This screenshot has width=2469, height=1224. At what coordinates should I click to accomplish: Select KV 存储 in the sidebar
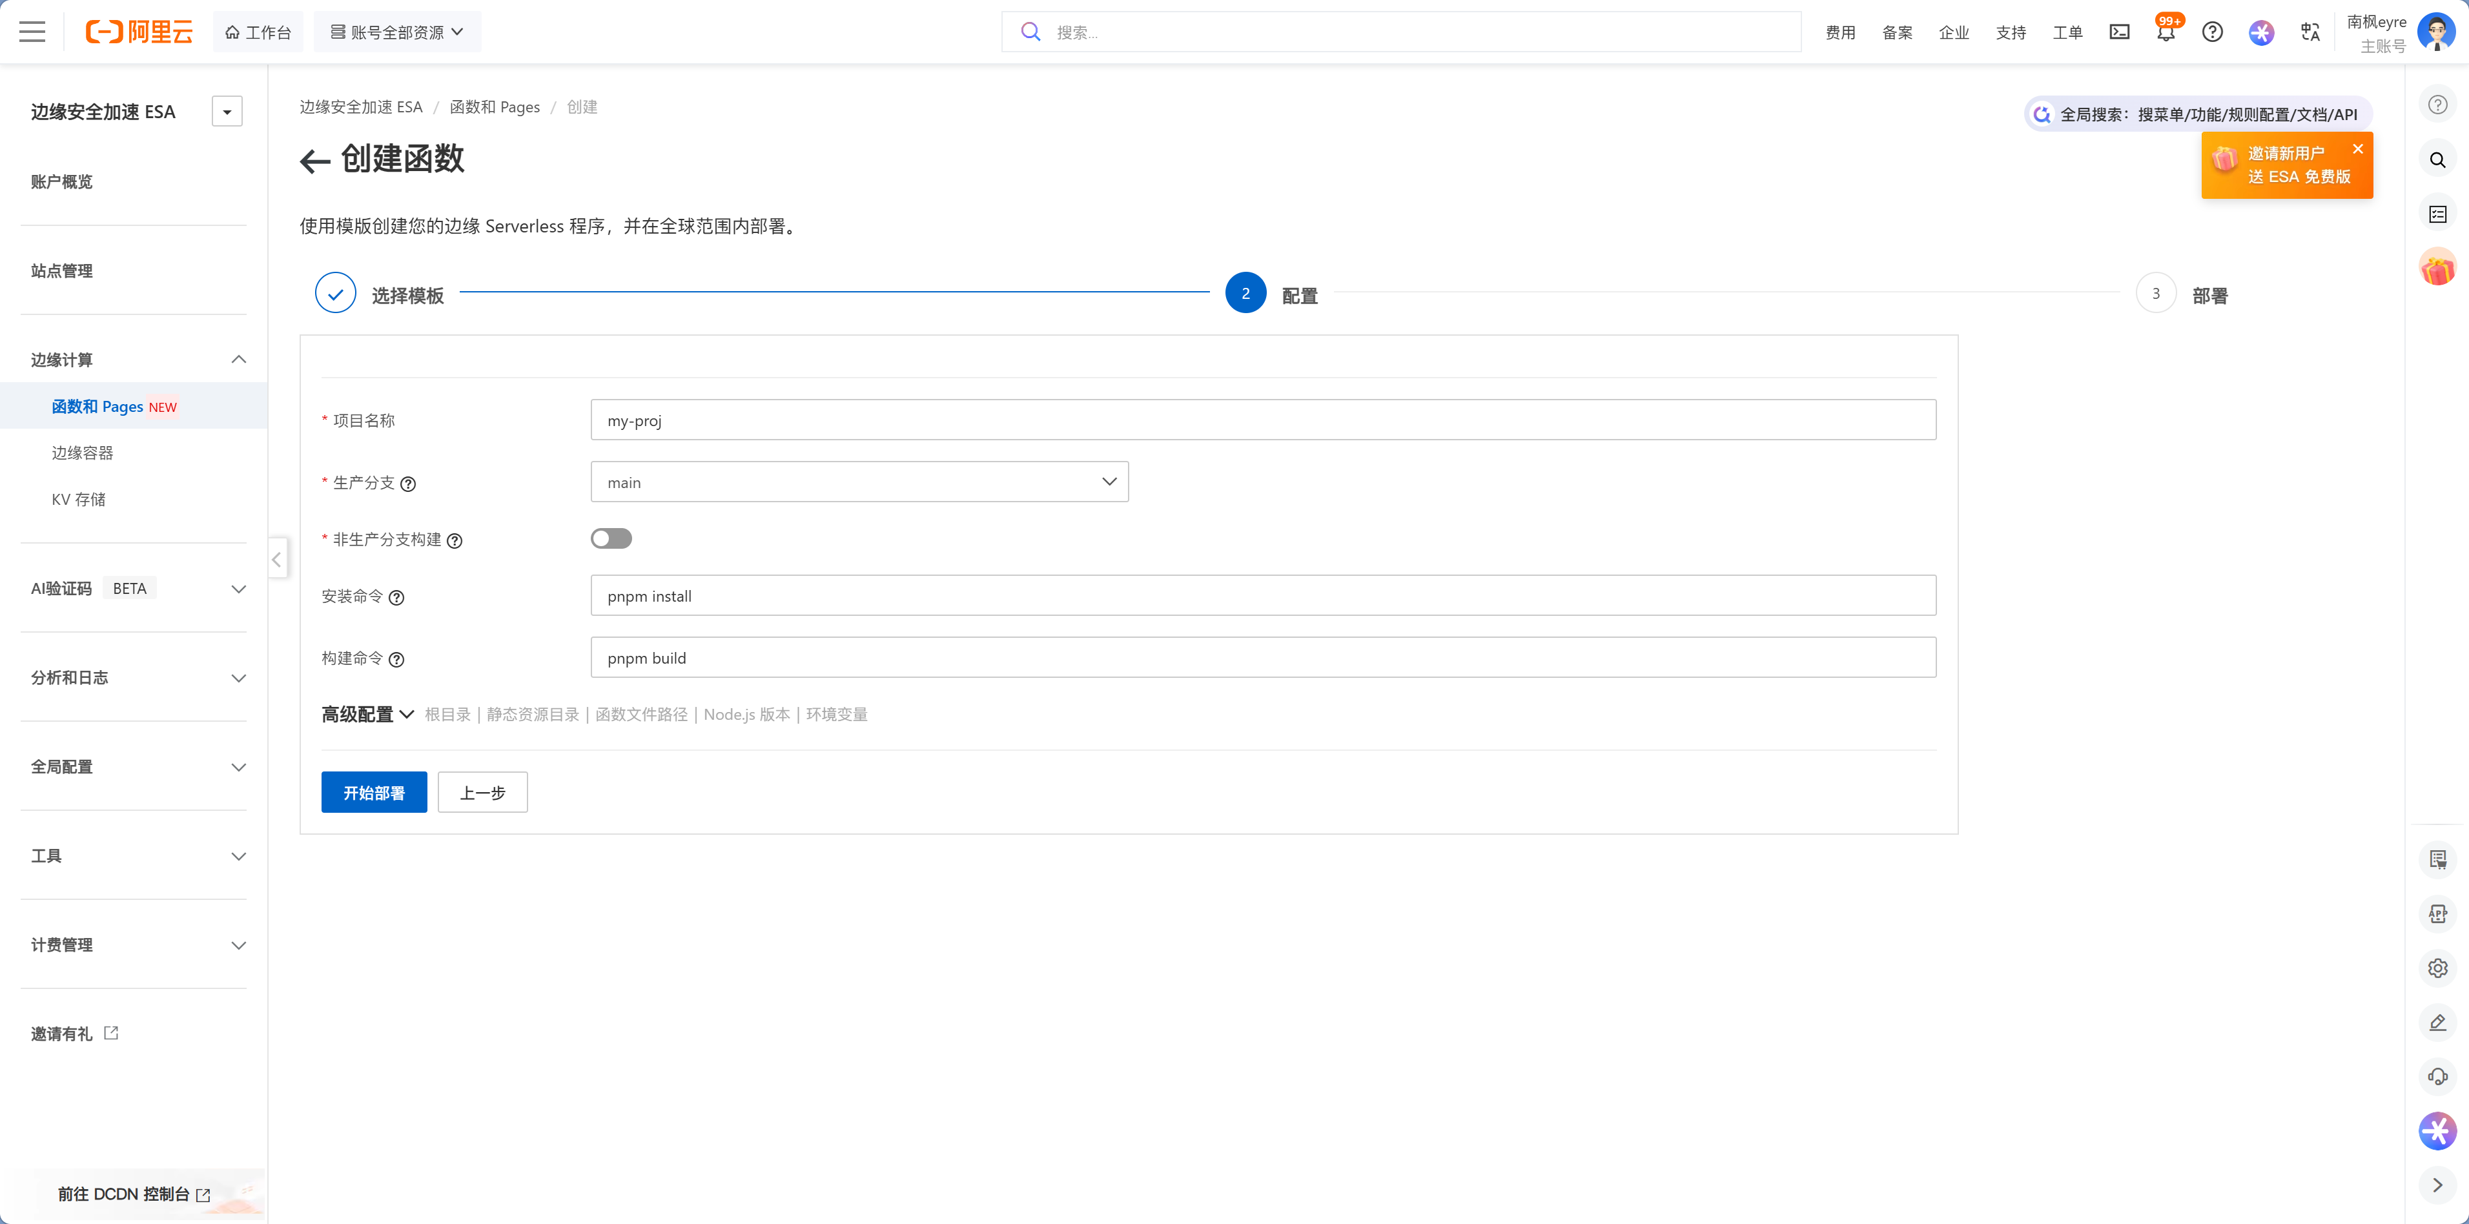click(79, 500)
